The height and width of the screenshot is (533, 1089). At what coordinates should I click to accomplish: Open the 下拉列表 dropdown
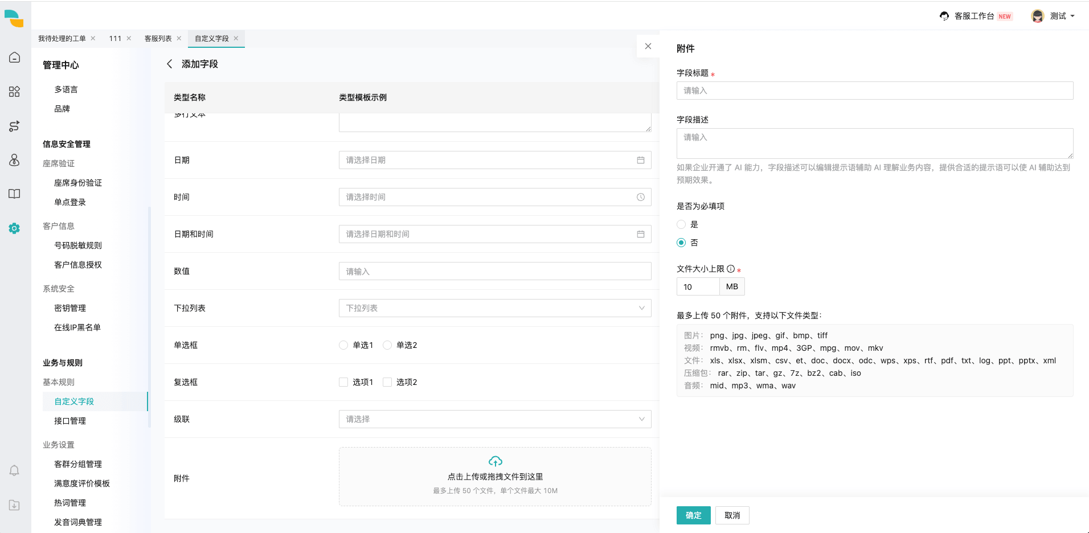point(495,308)
